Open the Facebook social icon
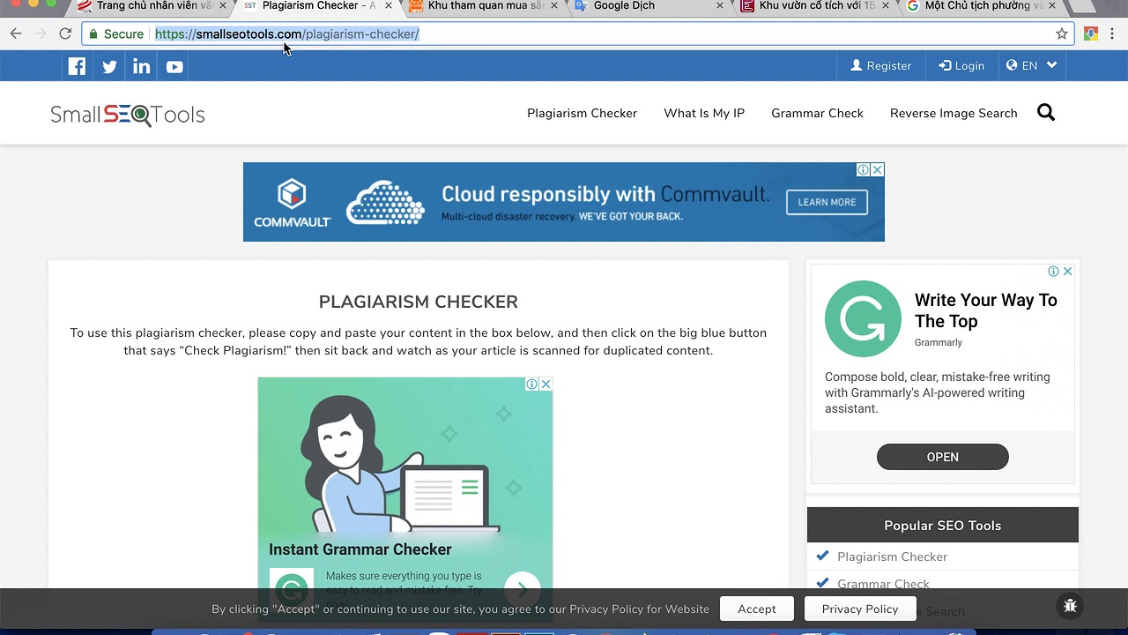Image resolution: width=1128 pixels, height=635 pixels. click(x=77, y=66)
